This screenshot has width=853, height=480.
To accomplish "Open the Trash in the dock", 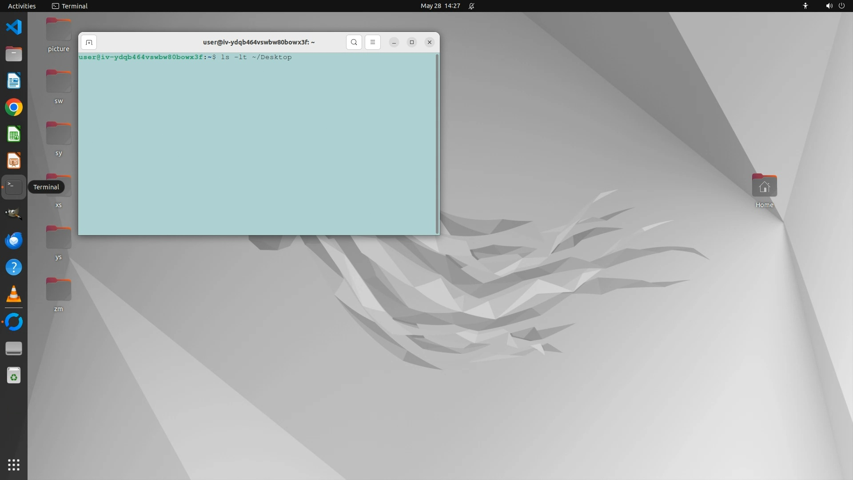I will click(x=14, y=376).
